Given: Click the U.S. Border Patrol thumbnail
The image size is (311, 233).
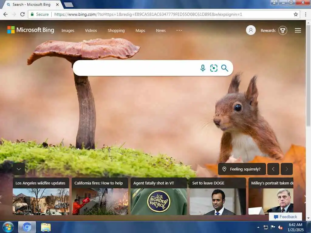Looking at the screenshot, I should click(159, 202).
